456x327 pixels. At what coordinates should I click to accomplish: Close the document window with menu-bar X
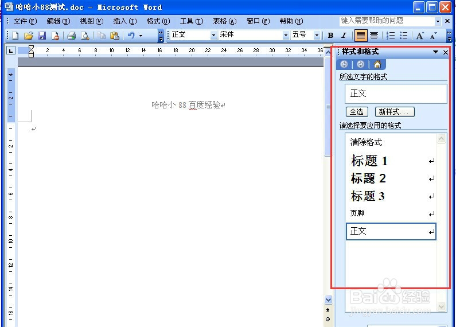[x=447, y=21]
